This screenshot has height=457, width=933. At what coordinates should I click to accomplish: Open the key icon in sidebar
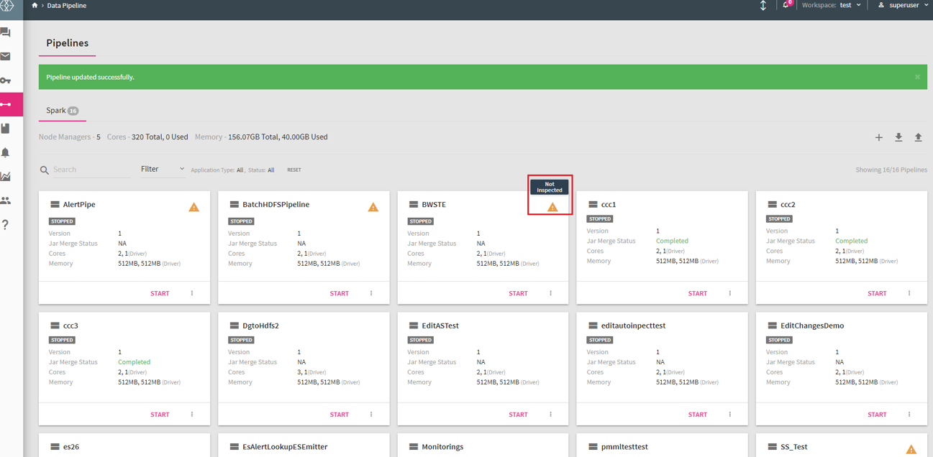[x=6, y=80]
